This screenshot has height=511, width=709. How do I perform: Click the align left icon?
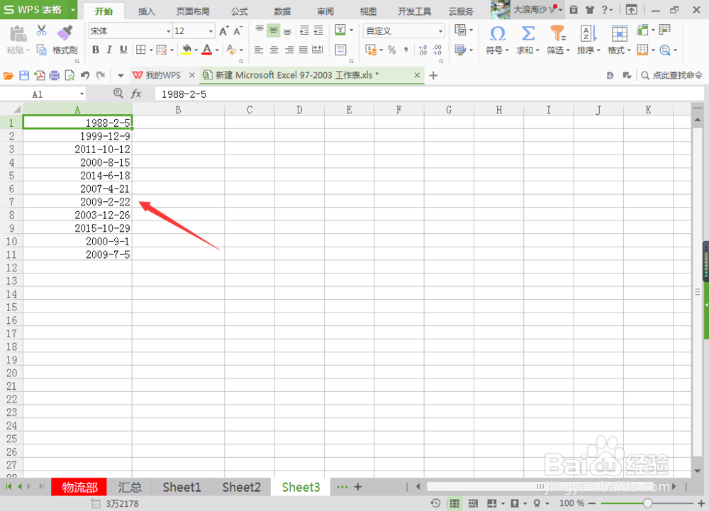click(259, 50)
